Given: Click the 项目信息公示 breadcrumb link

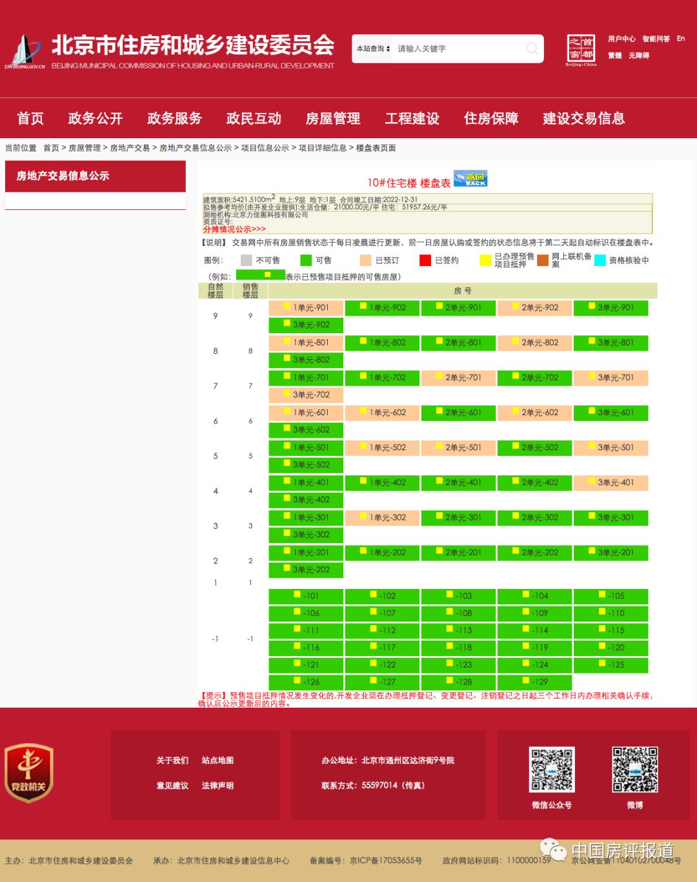Looking at the screenshot, I should click(266, 146).
